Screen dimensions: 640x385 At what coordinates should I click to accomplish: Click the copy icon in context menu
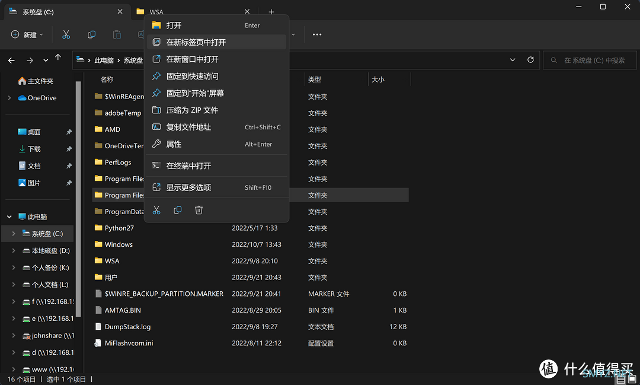(178, 210)
